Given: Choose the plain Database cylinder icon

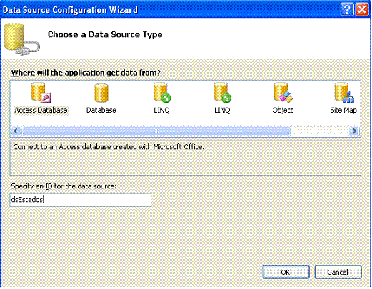Looking at the screenshot, I should pyautogui.click(x=101, y=93).
